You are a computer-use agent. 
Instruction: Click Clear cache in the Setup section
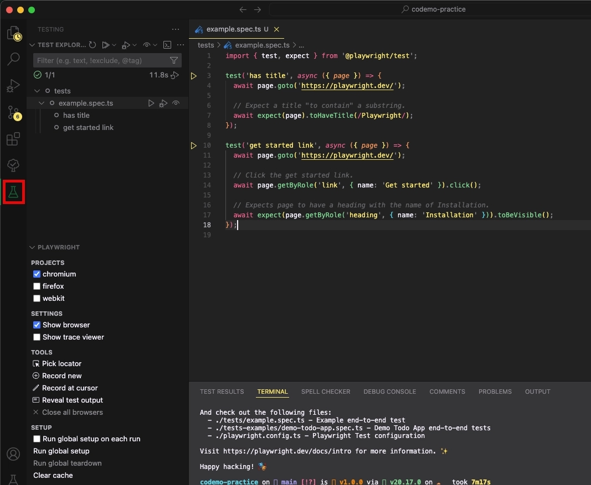click(x=53, y=475)
